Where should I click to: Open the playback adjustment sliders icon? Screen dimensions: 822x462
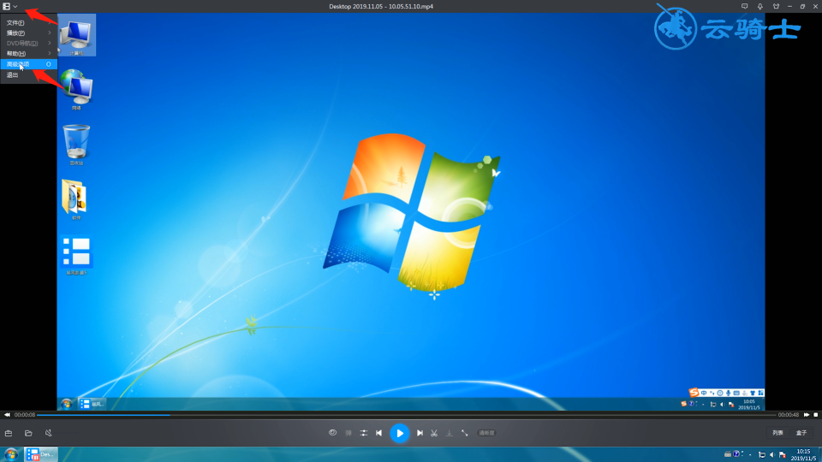(x=363, y=433)
